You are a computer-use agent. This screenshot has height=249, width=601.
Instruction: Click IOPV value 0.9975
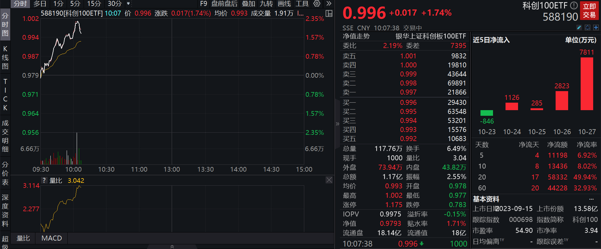(390, 214)
